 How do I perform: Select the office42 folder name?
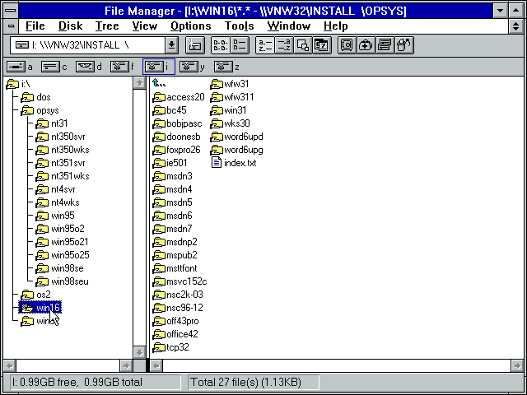coord(183,334)
